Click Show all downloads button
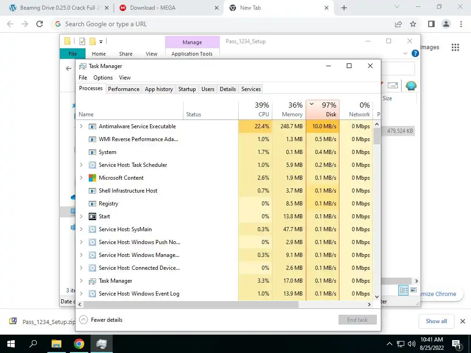Viewport: 471px width, 353px height. point(436,321)
